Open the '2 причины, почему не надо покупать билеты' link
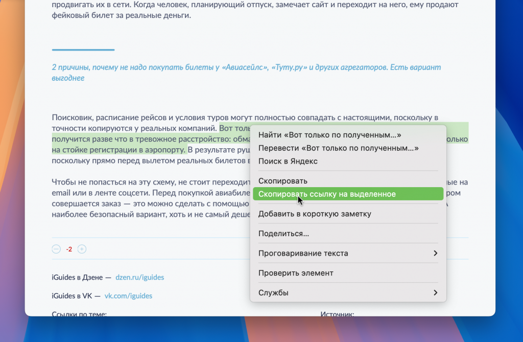This screenshot has height=342, width=523. (246, 73)
